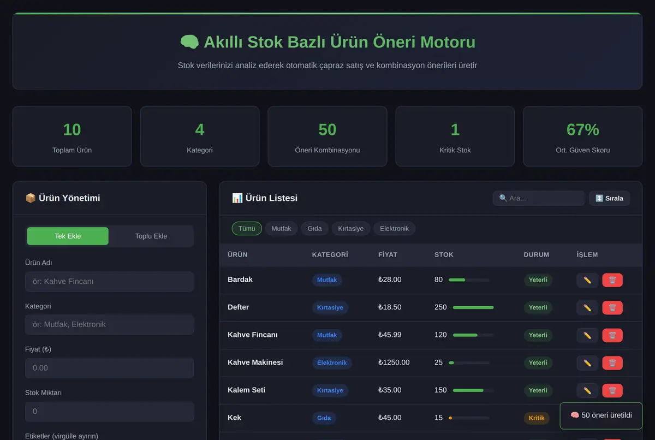This screenshot has height=440, width=655.
Task: Filter list by Tümü
Action: [x=247, y=228]
